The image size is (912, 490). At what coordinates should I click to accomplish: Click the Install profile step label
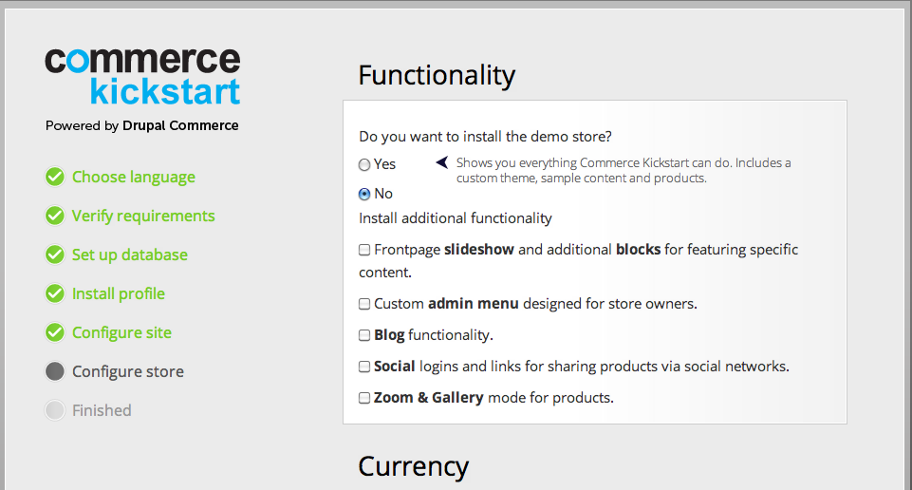pos(119,293)
